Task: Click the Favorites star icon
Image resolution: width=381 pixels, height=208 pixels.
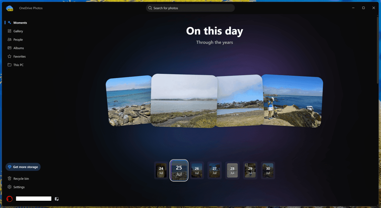Action: point(10,56)
